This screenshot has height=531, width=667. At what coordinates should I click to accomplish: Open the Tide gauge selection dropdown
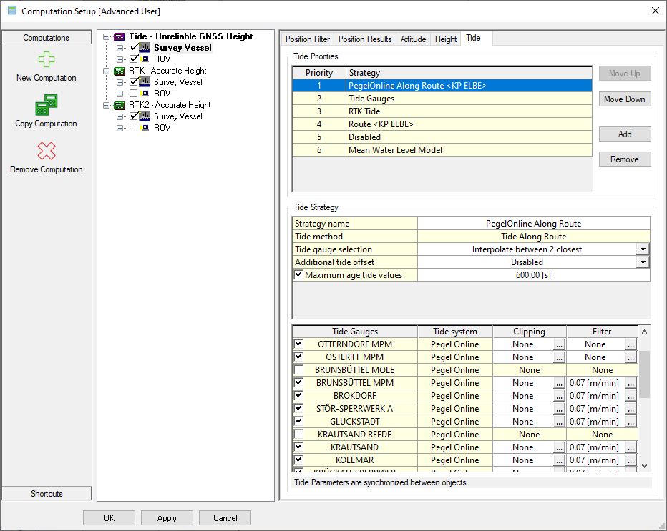click(x=643, y=249)
